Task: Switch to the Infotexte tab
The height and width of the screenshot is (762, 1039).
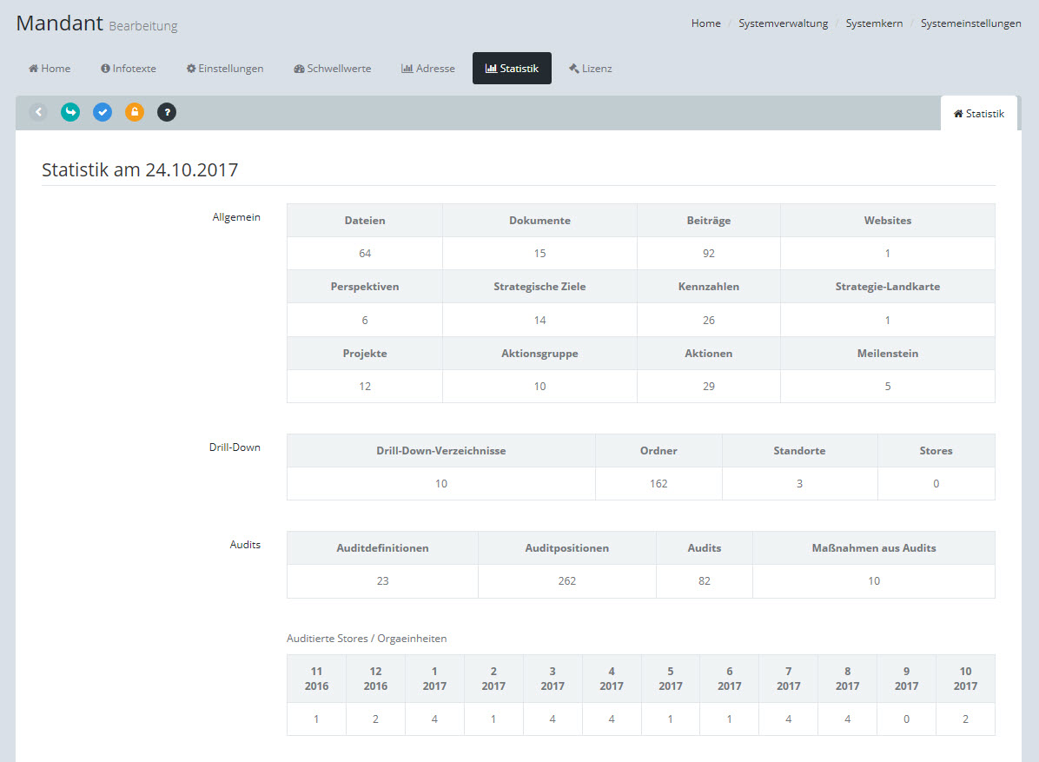Action: (129, 69)
